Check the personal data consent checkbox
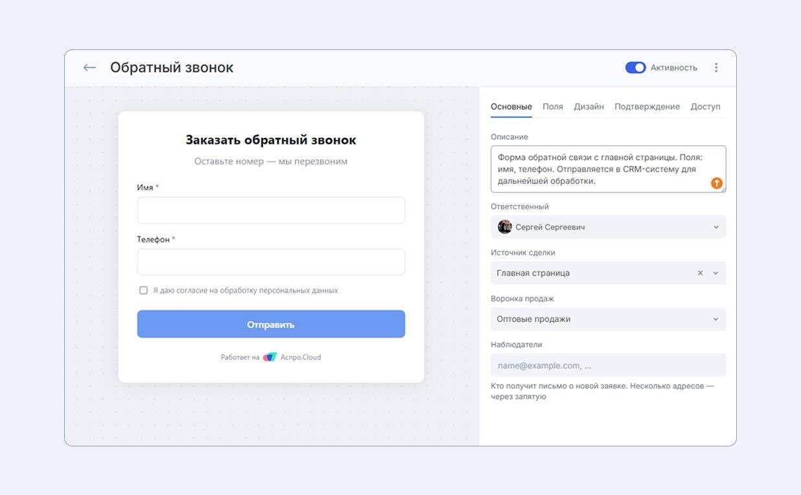 point(143,290)
